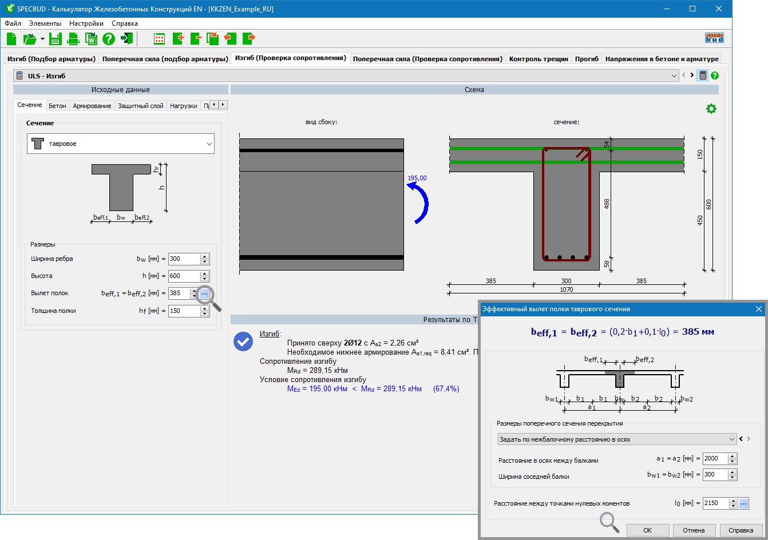Viewport: 768px width, 540px height.
Task: Open the Бетон input data tab
Action: [x=57, y=106]
